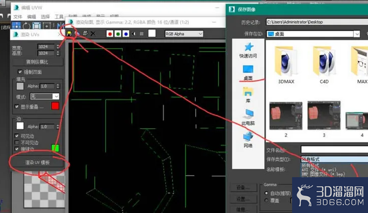
Task: Click the 设备... button in save dialog
Action: pyautogui.click(x=243, y=187)
